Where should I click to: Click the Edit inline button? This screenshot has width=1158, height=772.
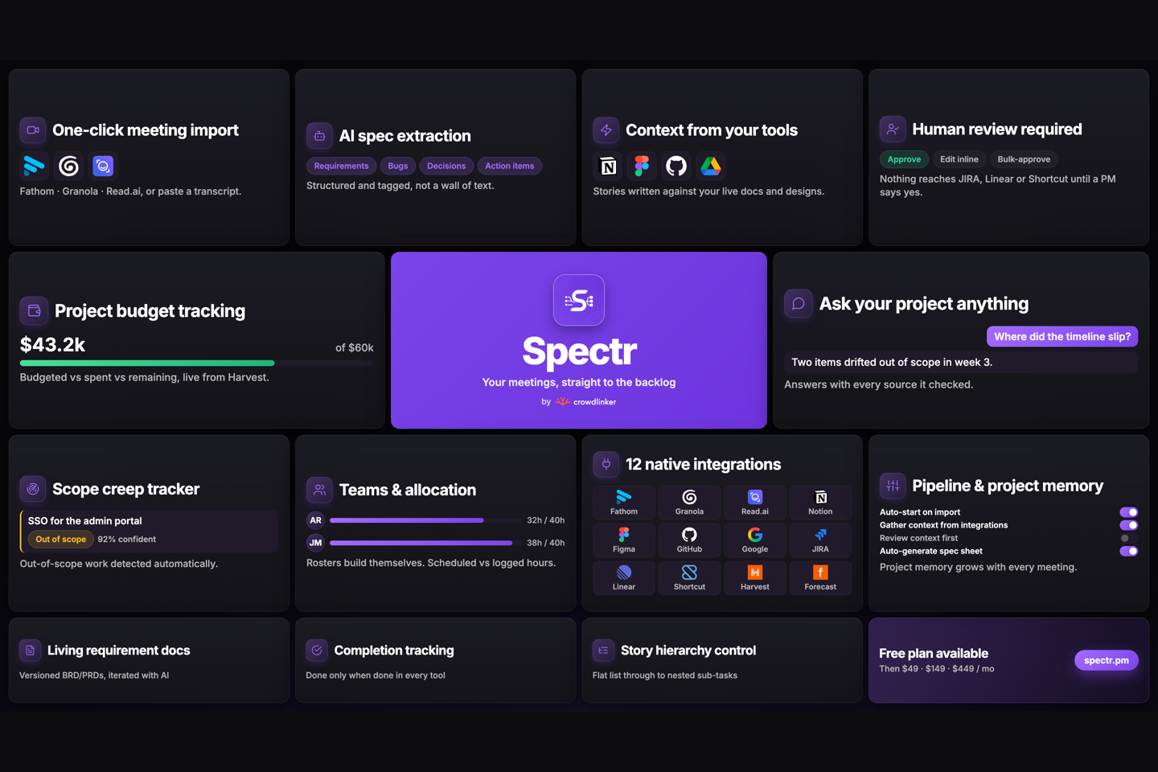pos(959,159)
